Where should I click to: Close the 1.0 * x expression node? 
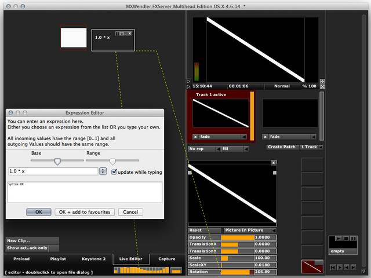click(x=130, y=34)
